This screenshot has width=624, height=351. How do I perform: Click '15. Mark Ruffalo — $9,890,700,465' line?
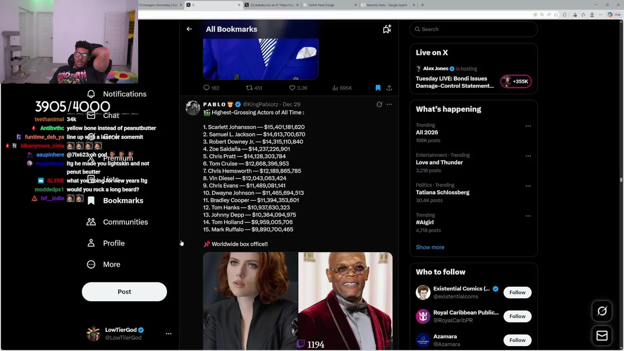tap(248, 230)
